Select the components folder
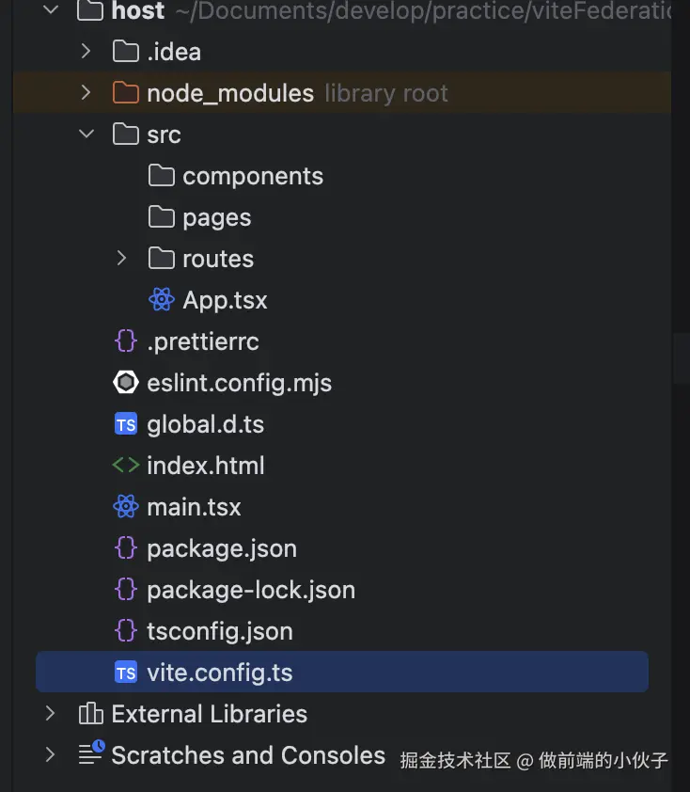The width and height of the screenshot is (690, 792). point(252,176)
